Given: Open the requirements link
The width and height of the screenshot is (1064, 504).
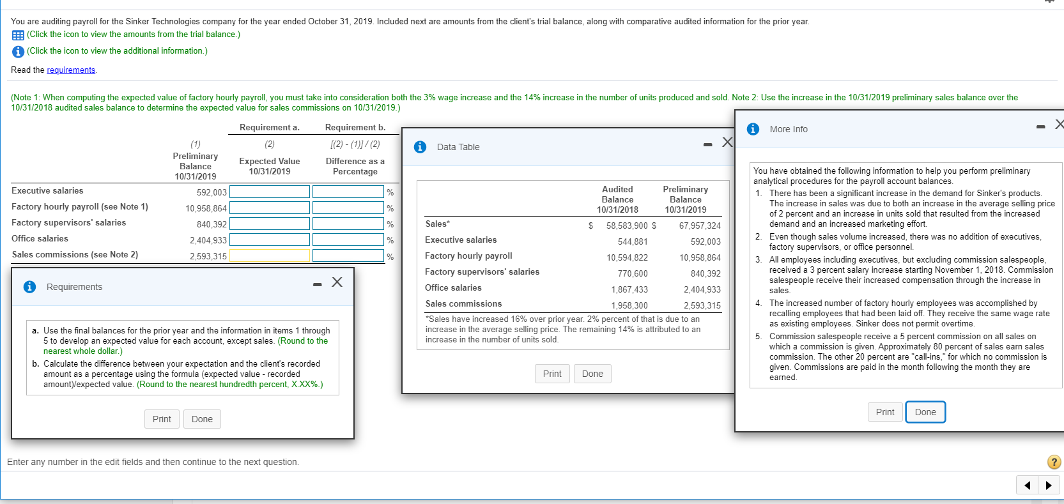Looking at the screenshot, I should point(71,70).
